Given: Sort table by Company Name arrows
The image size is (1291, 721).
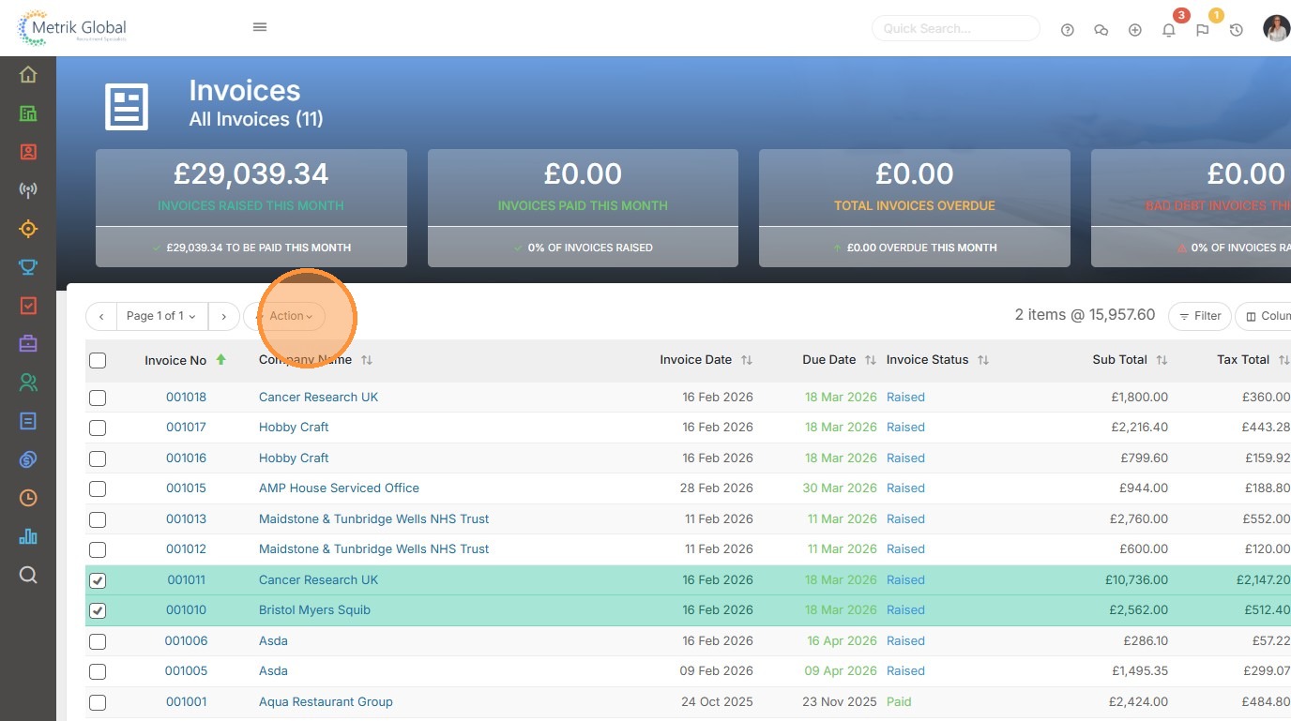Looking at the screenshot, I should 367,360.
